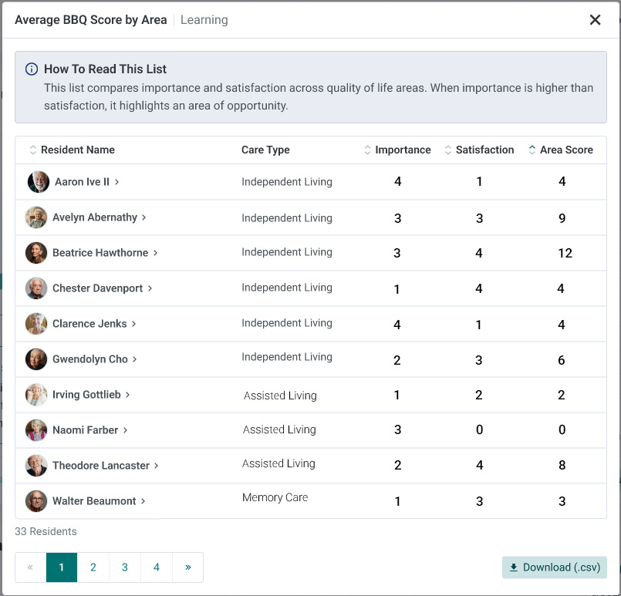
Task: Select page 3 in pagination
Action: 125,567
